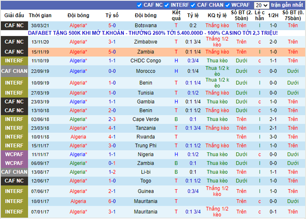Viewport: 306px width, 219px height.
Task: Open the Zimbabwe team link
Action: click(x=146, y=41)
